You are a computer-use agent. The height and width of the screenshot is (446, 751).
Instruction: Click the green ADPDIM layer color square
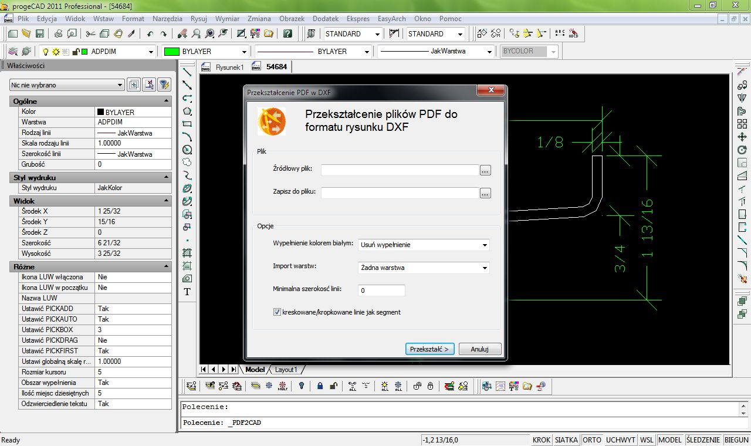84,52
